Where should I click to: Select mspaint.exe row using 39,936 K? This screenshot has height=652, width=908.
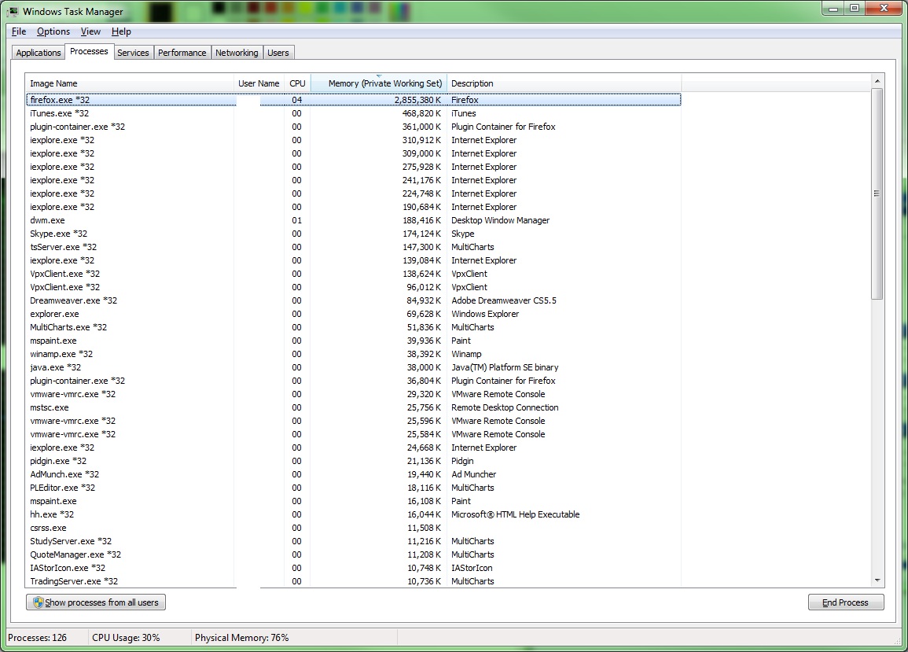click(x=353, y=341)
